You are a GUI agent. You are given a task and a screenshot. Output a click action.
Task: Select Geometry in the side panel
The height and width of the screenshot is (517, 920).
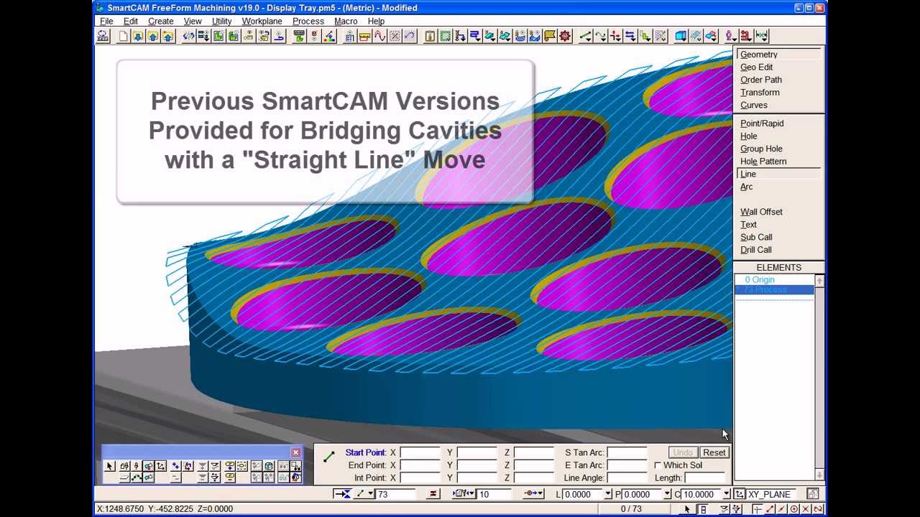tap(759, 55)
